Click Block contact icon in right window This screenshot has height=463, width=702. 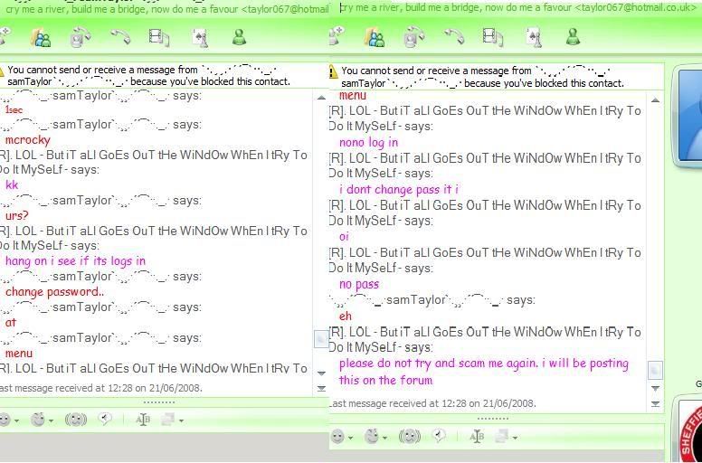pos(573,38)
